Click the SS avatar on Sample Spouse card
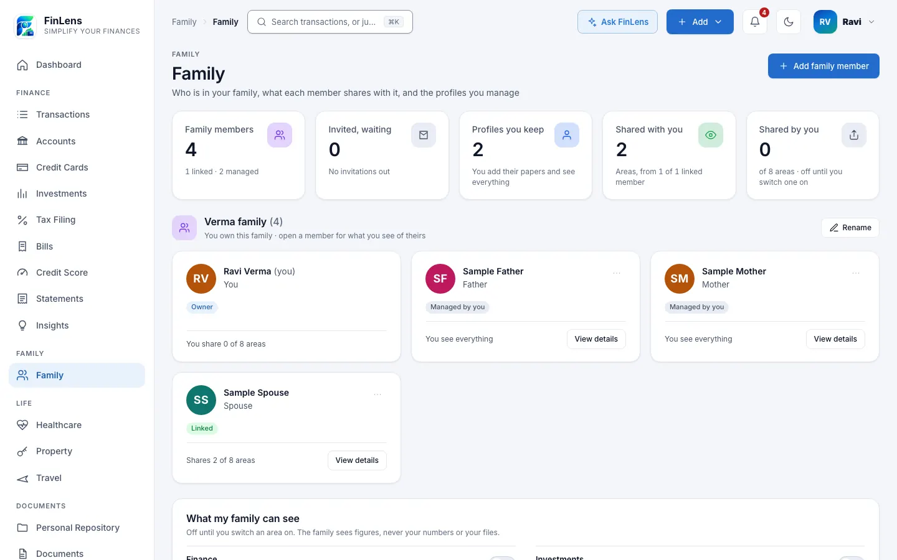Image resolution: width=897 pixels, height=560 pixels. coord(201,400)
